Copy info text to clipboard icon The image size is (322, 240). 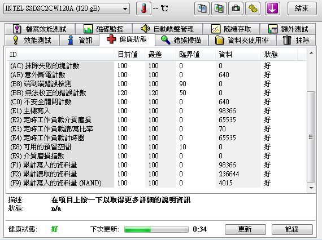point(202,8)
